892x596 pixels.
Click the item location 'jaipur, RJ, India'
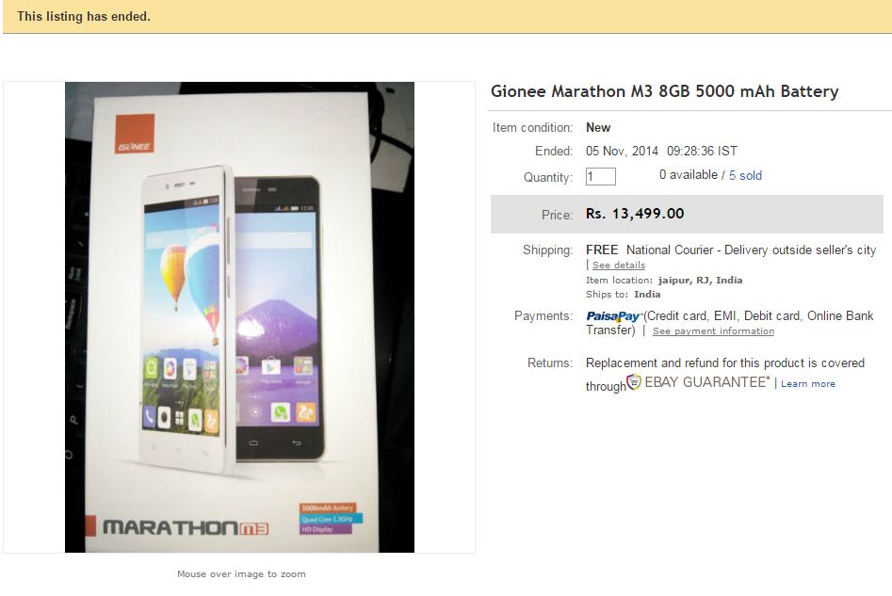coord(700,280)
